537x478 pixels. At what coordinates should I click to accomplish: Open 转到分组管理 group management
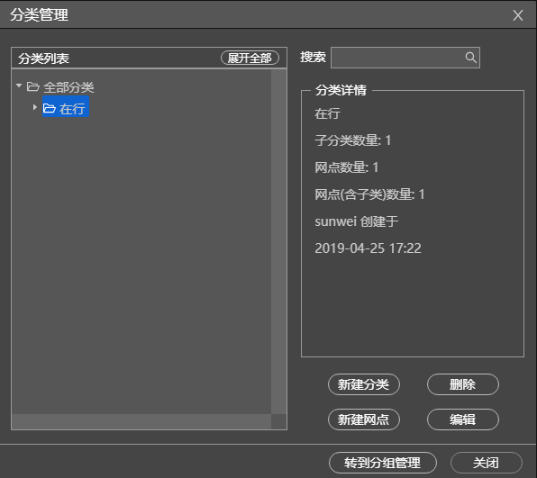pyautogui.click(x=383, y=463)
